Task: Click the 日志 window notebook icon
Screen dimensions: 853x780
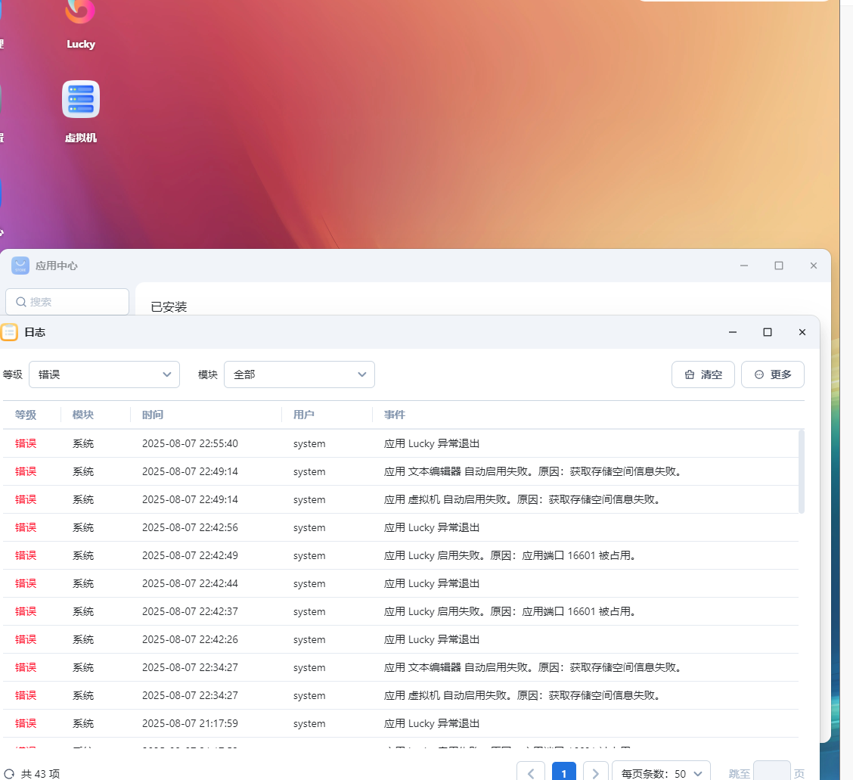Action: tap(9, 332)
